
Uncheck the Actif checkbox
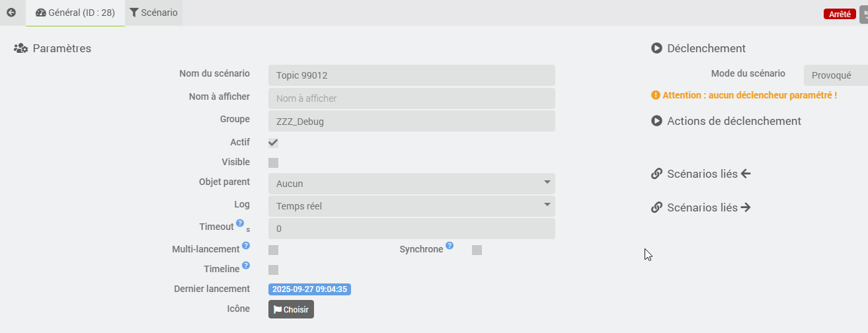[273, 143]
